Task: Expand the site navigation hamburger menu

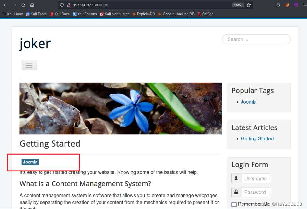Action: click(x=30, y=65)
